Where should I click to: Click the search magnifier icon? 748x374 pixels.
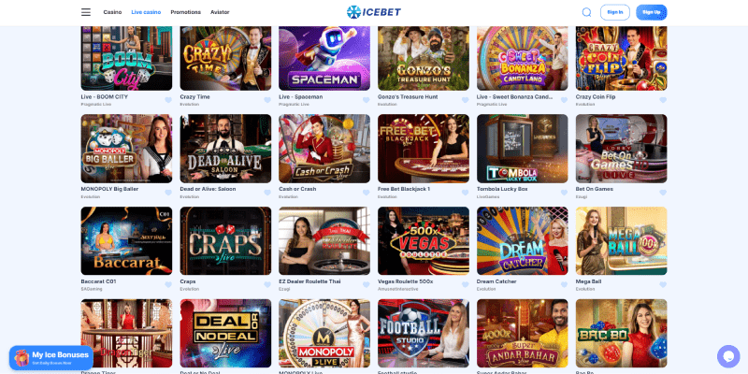[x=587, y=12]
